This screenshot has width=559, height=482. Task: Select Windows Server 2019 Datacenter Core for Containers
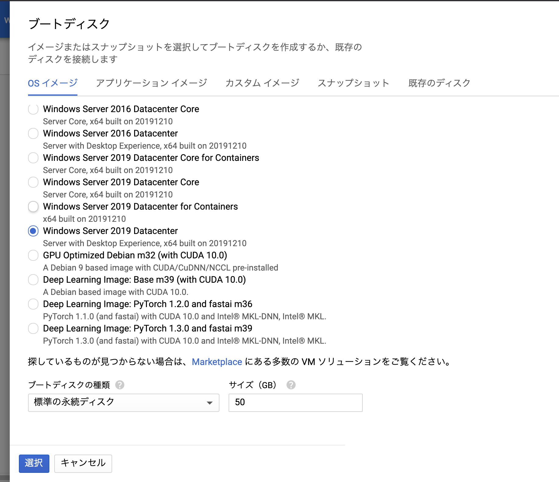33,158
